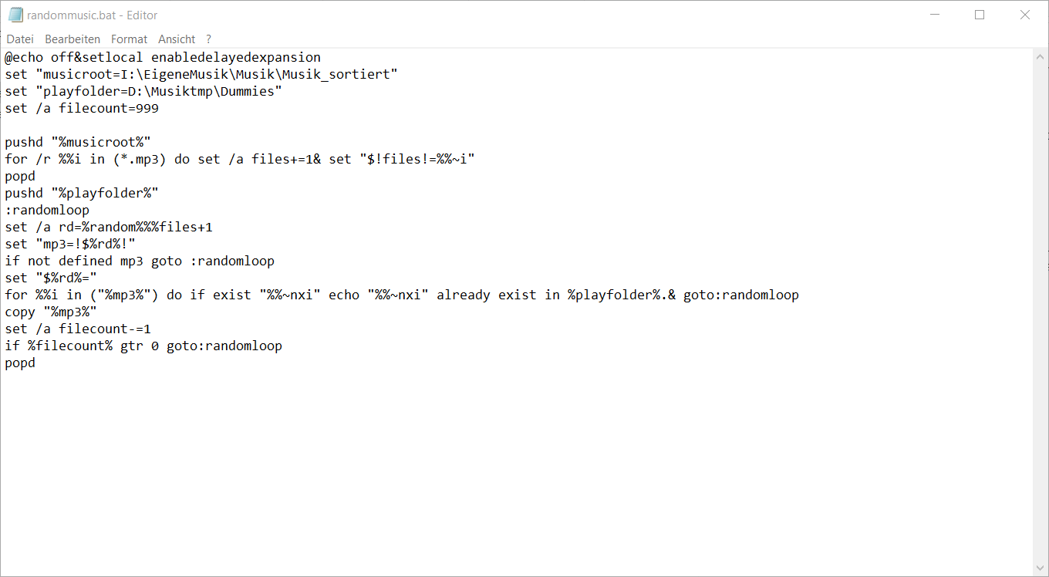Close the randommusic.bat Editor window
Viewport: 1049px width, 577px height.
pos(1025,15)
